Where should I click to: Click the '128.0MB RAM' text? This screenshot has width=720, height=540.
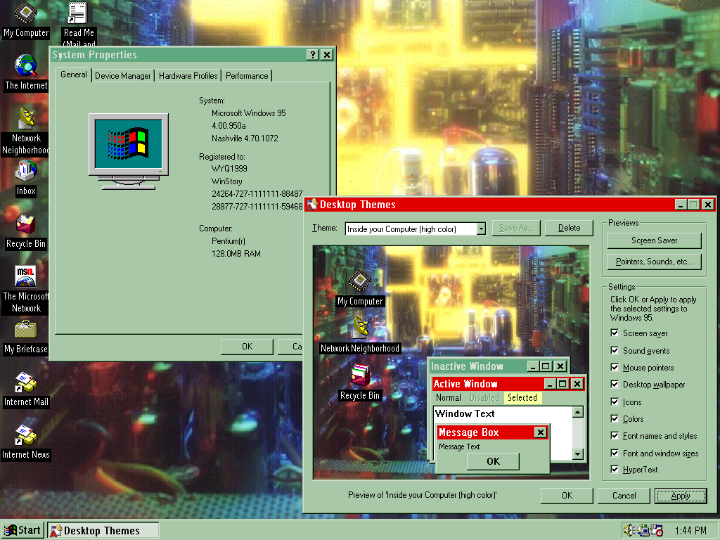pyautogui.click(x=236, y=253)
